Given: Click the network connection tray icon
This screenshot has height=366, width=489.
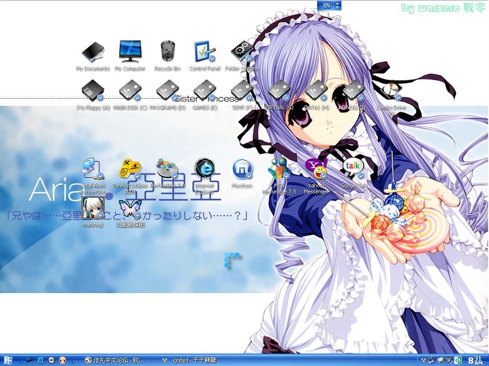Looking at the screenshot, I should pyautogui.click(x=431, y=360).
